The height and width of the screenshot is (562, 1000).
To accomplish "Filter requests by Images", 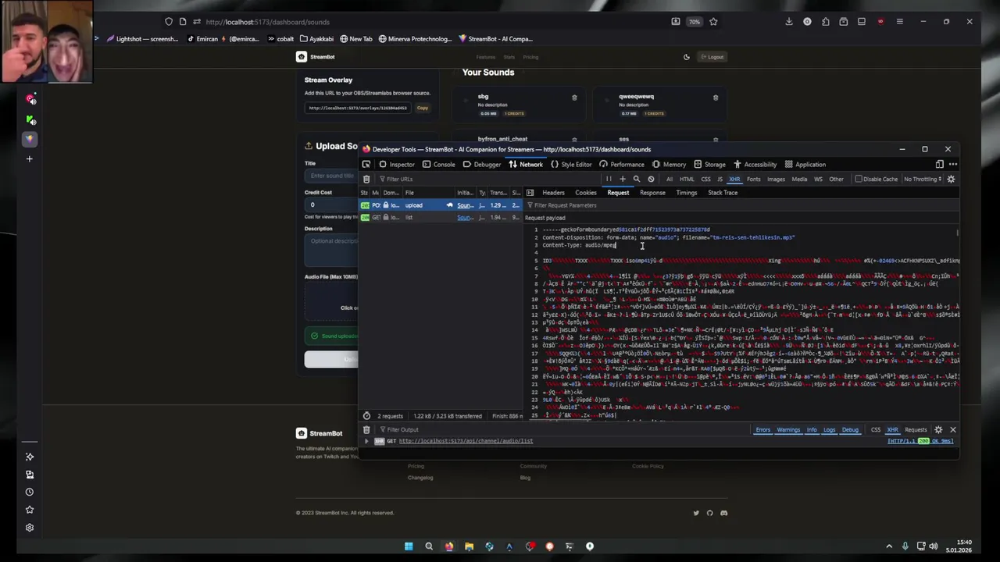I will coord(776,180).
